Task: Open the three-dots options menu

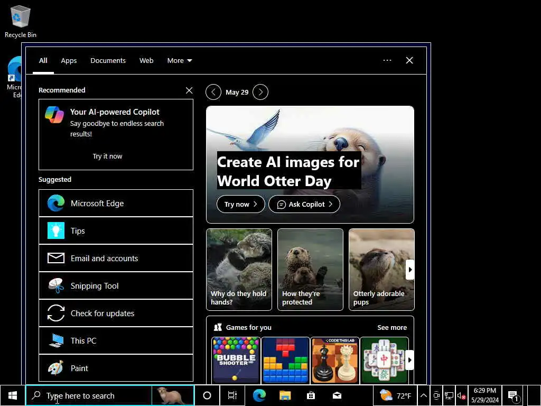Action: click(x=387, y=60)
